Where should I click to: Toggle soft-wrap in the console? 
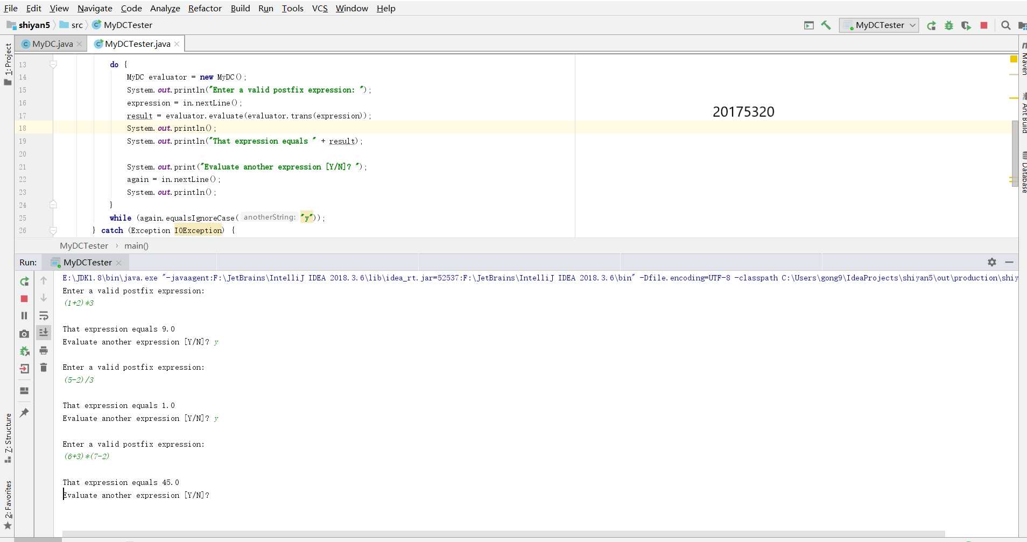tap(44, 315)
